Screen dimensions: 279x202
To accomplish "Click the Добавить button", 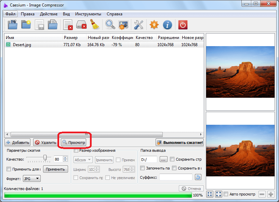I will click(17, 142).
